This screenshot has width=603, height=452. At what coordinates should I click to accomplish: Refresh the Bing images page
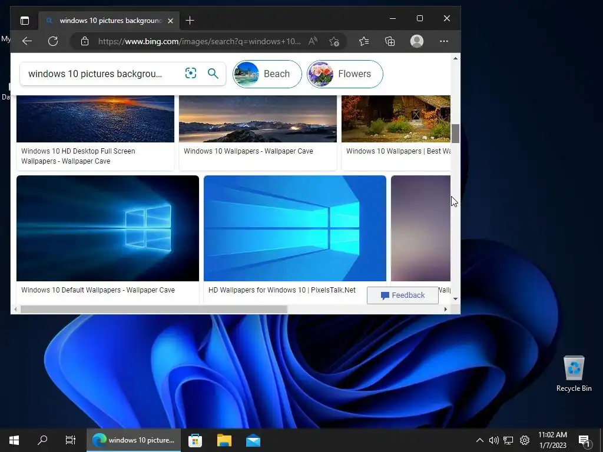tap(53, 41)
